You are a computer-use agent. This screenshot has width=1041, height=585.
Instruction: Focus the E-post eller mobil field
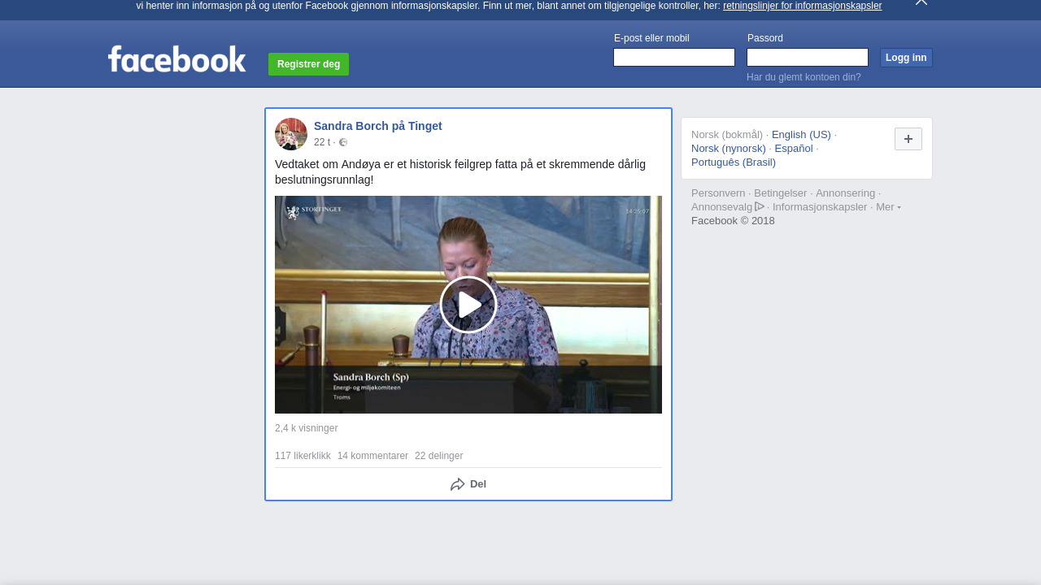point(674,58)
